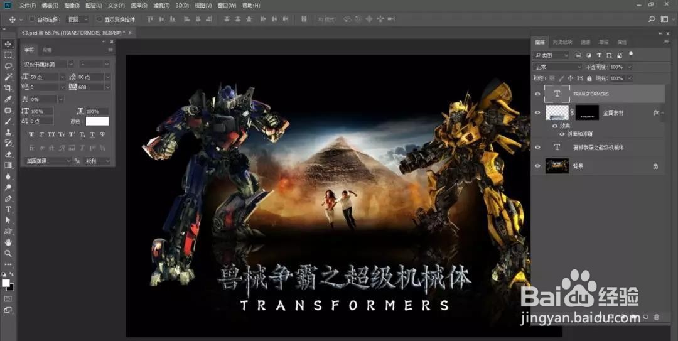Open the font size 50 点 dropdown
Viewport: 678px width, 341px height.
(x=62, y=77)
